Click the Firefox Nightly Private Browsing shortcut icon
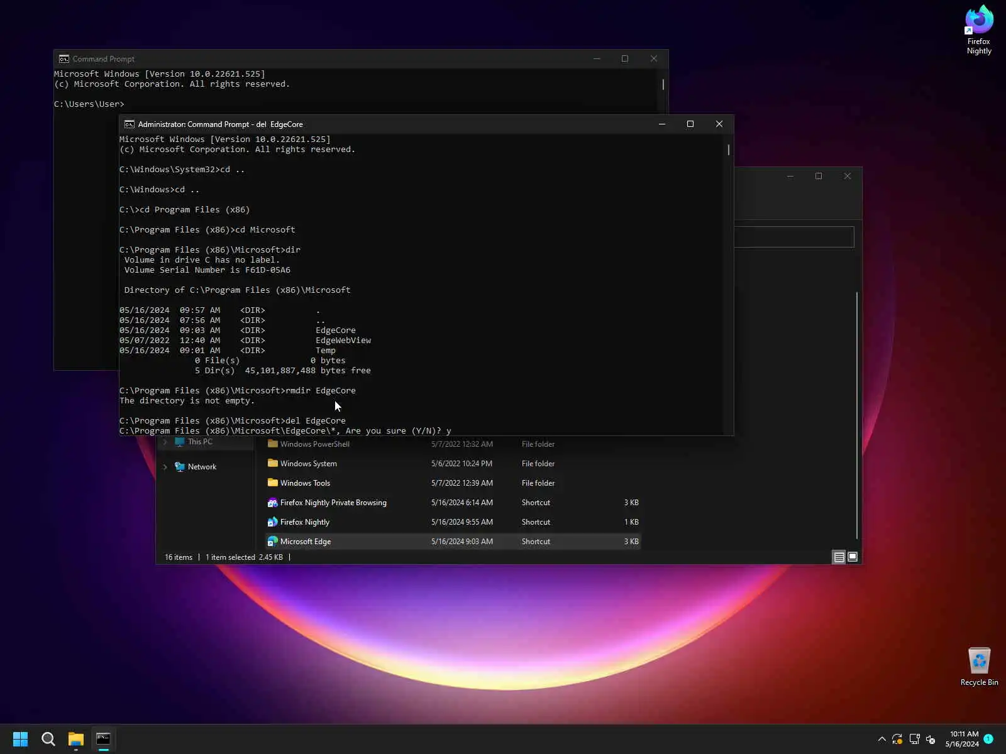1006x754 pixels. (x=273, y=503)
